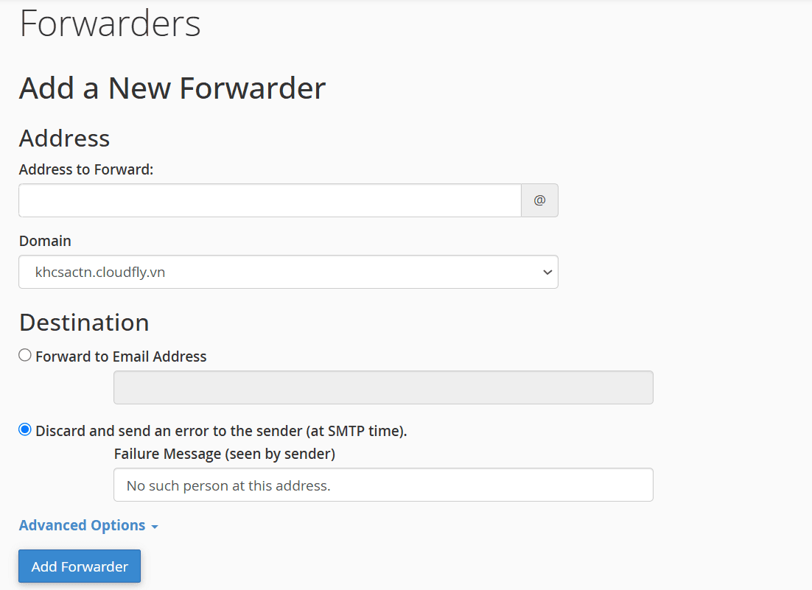This screenshot has width=812, height=590.
Task: Click the disclosure arrow next to Advanced Options
Action: point(155,527)
